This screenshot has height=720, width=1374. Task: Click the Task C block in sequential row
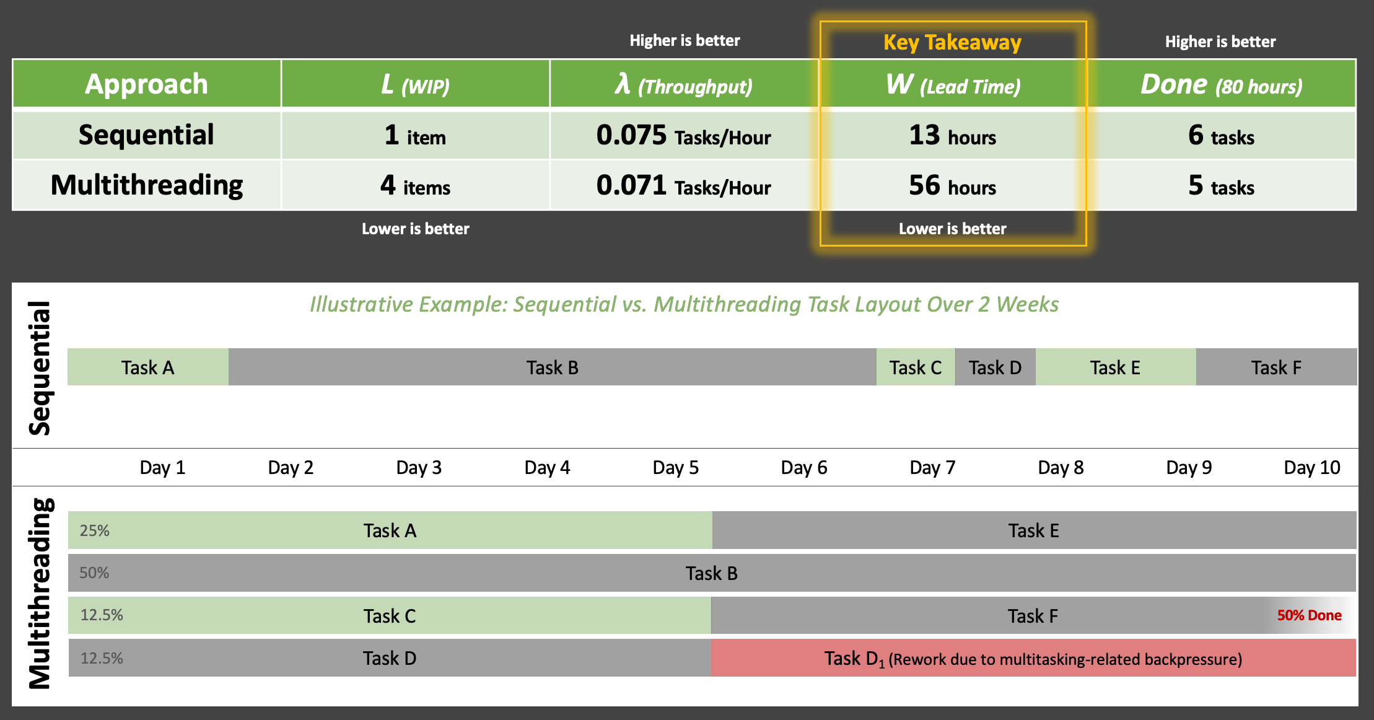pyautogui.click(x=915, y=367)
